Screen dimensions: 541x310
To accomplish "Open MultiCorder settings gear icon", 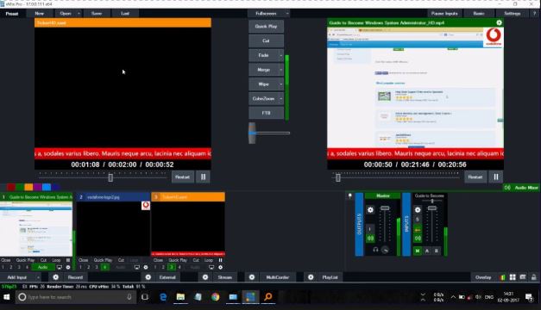I will tap(252, 277).
